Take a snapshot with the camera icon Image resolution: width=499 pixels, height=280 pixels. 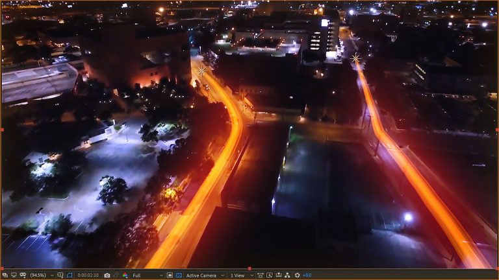click(x=107, y=275)
